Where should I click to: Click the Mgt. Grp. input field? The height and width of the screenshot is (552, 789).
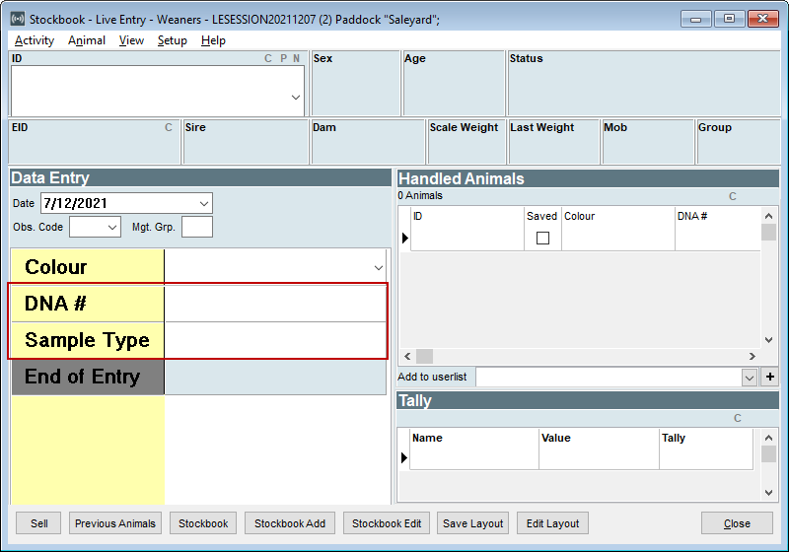tap(196, 228)
